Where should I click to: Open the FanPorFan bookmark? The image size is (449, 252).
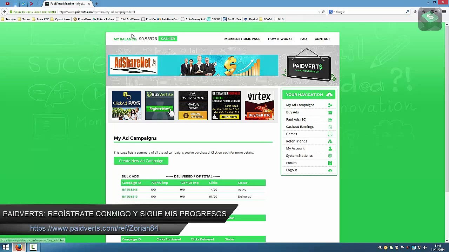(232, 19)
